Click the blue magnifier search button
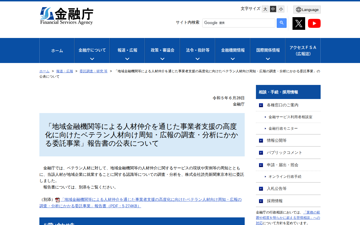 (281, 23)
